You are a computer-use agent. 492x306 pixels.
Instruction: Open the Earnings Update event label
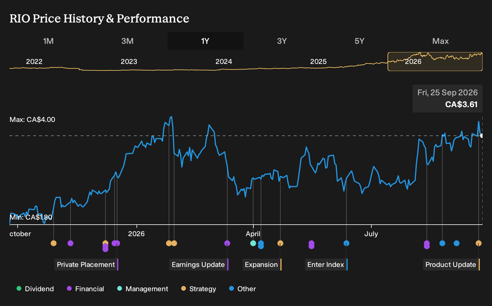199,265
